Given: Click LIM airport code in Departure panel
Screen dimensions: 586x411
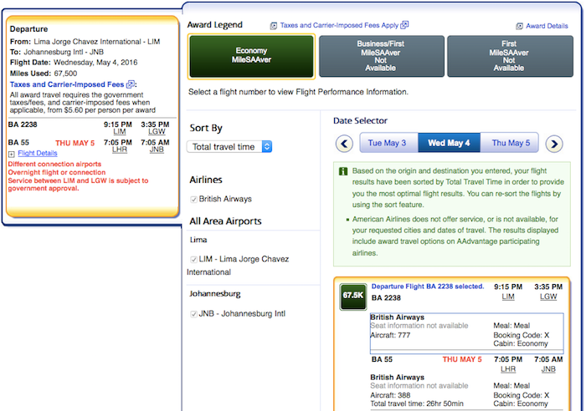Looking at the screenshot, I should (119, 132).
